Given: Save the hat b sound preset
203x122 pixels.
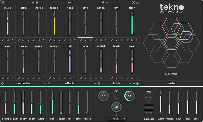Looking at the screenshot, I should tap(99, 84).
